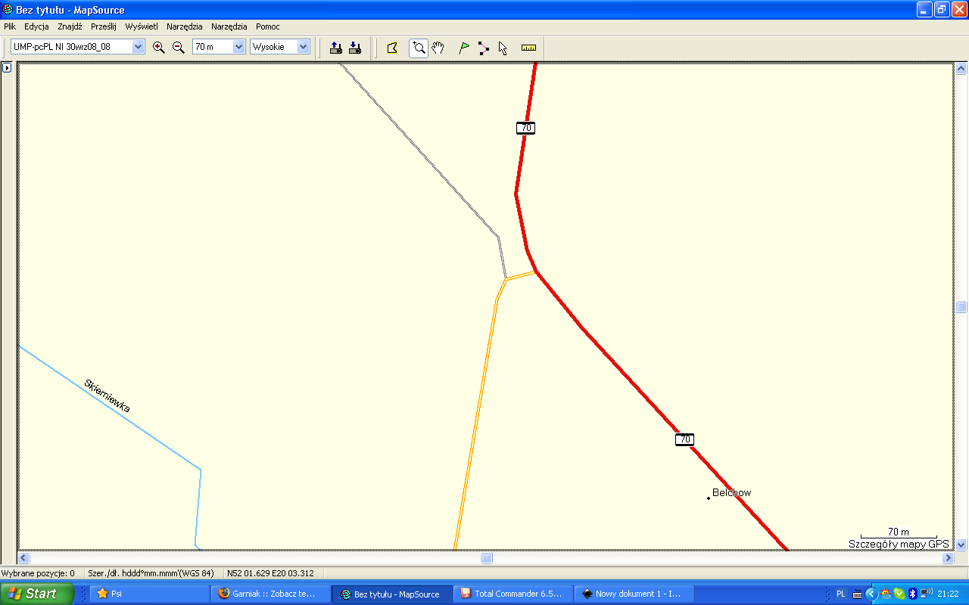The image size is (969, 605).
Task: Click the Windows Start button
Action: coord(36,594)
